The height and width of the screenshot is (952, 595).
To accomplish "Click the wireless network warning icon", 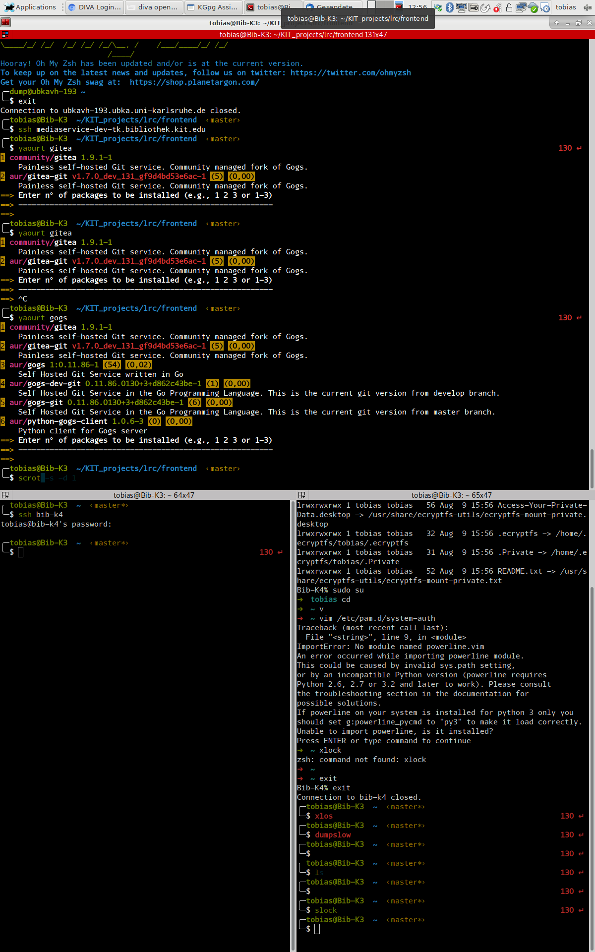I will (497, 7).
